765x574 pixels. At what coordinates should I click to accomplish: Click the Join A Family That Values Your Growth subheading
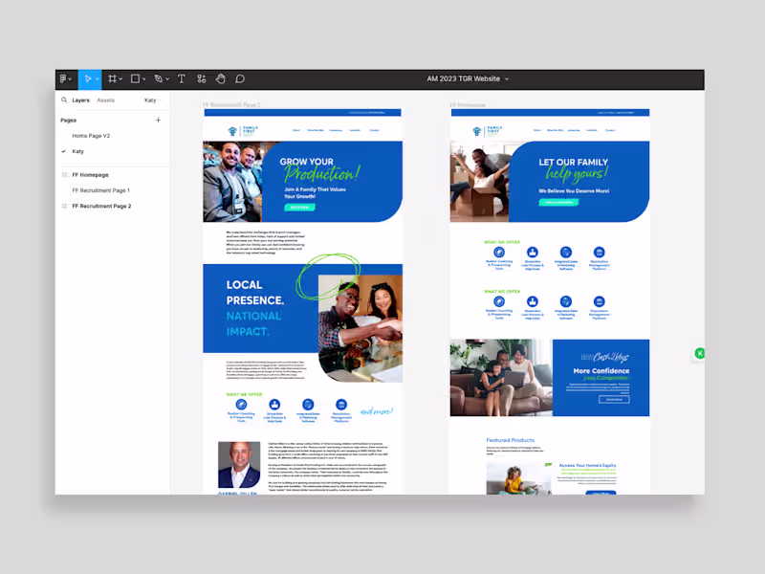coord(315,193)
